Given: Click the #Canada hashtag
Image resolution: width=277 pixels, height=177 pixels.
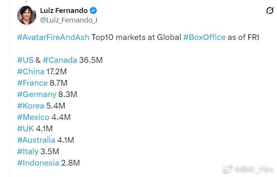Looking at the screenshot, I should click(60, 60).
